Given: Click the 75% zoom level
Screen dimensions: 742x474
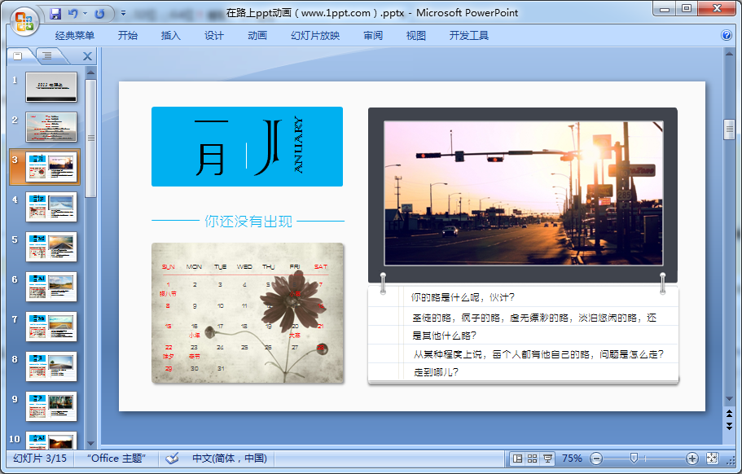Looking at the screenshot, I should (x=572, y=459).
